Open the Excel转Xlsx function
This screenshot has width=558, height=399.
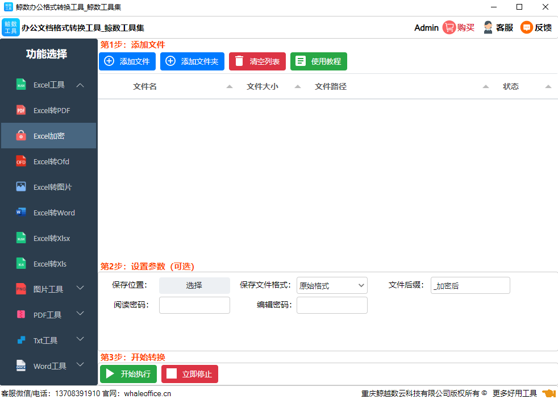pyautogui.click(x=49, y=238)
